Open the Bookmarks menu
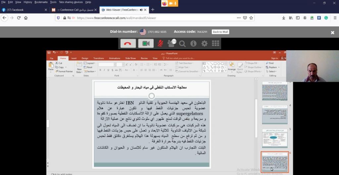Image resolution: width=339 pixels, height=175 pixels. pos(41,2)
